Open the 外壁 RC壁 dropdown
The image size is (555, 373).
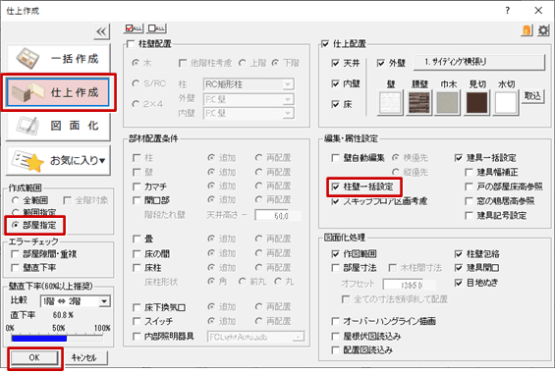249,99
